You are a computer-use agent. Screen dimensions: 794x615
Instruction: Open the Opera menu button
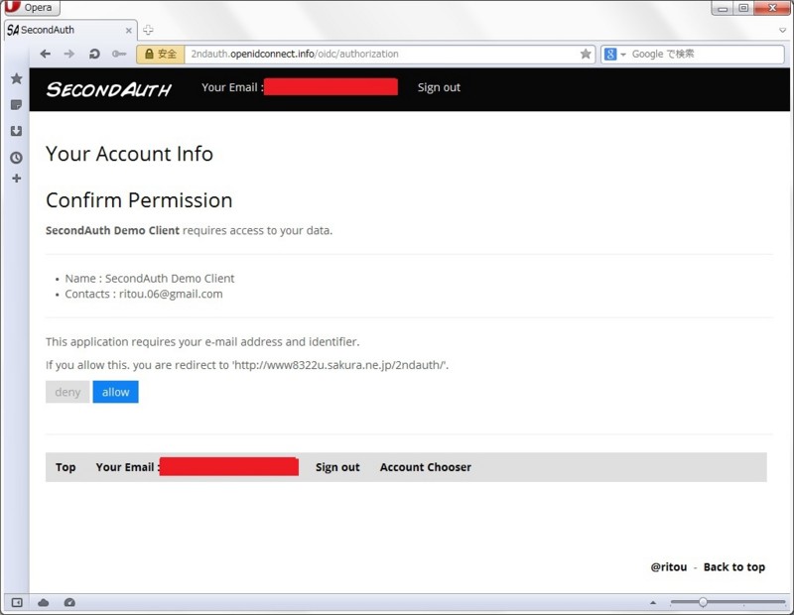pos(31,8)
